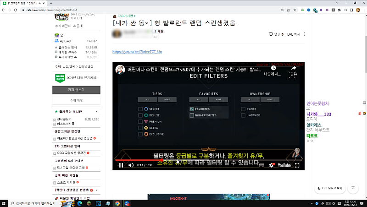Pause the YouTube video
Viewport: 367px width, 207px height.
click(x=121, y=165)
